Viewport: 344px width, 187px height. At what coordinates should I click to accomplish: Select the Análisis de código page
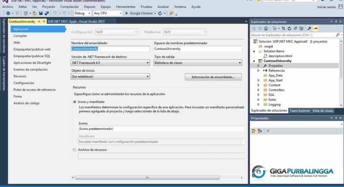[27, 103]
